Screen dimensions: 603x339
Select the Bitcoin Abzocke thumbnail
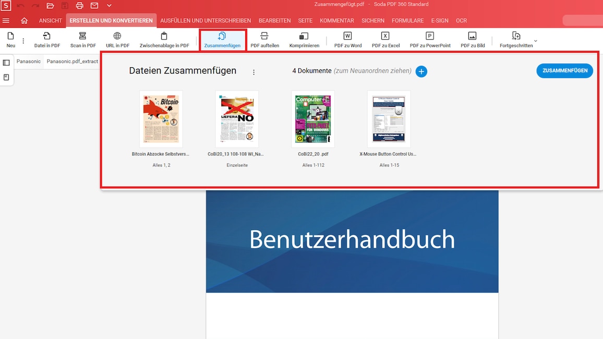[x=161, y=119]
